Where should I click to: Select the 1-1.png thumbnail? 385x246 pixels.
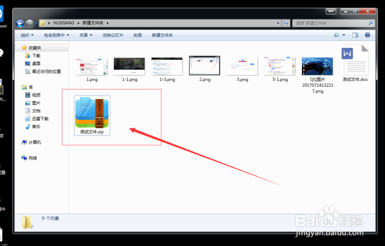pyautogui.click(x=129, y=66)
